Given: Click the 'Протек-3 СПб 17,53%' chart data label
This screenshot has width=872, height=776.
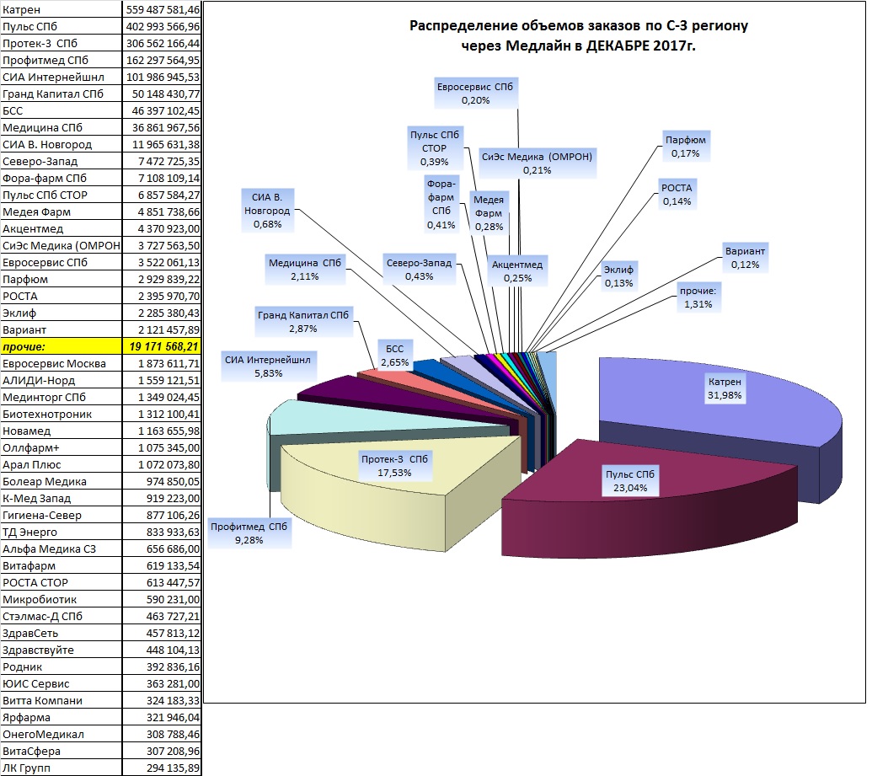Looking at the screenshot, I should [394, 466].
